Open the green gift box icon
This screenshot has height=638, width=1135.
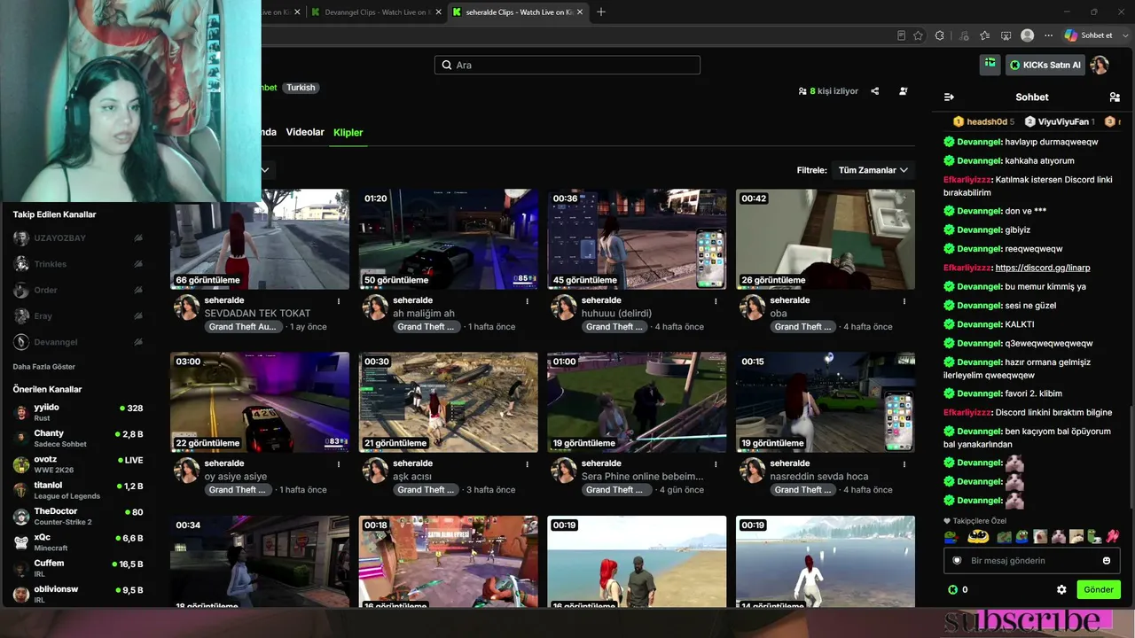tap(990, 64)
